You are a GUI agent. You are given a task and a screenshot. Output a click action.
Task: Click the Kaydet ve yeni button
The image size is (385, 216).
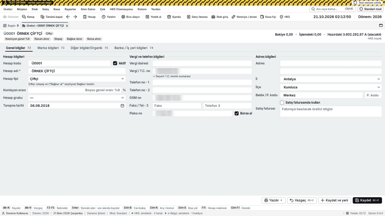click(335, 200)
